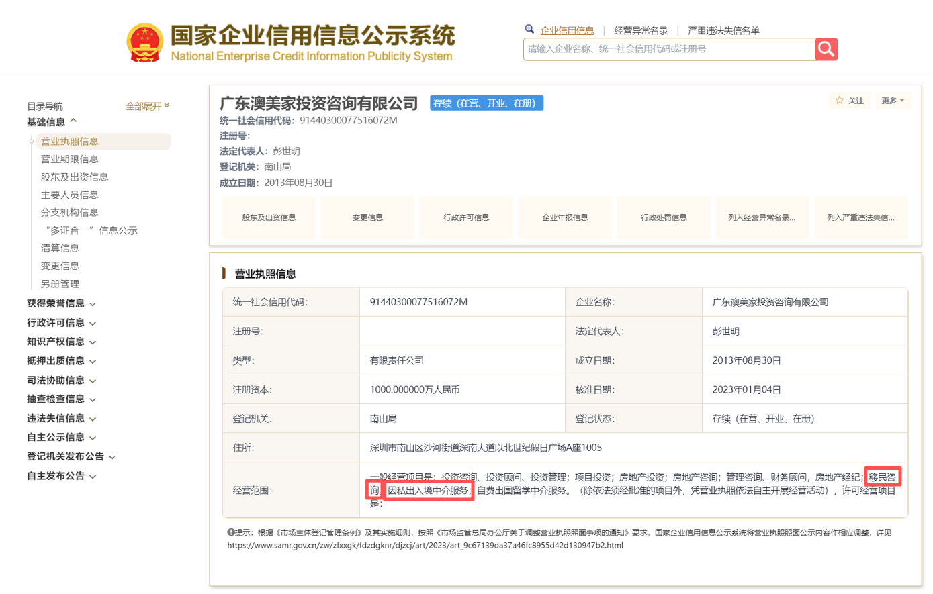Expand the 违法失信信息 section
The height and width of the screenshot is (594, 933).
pos(61,418)
